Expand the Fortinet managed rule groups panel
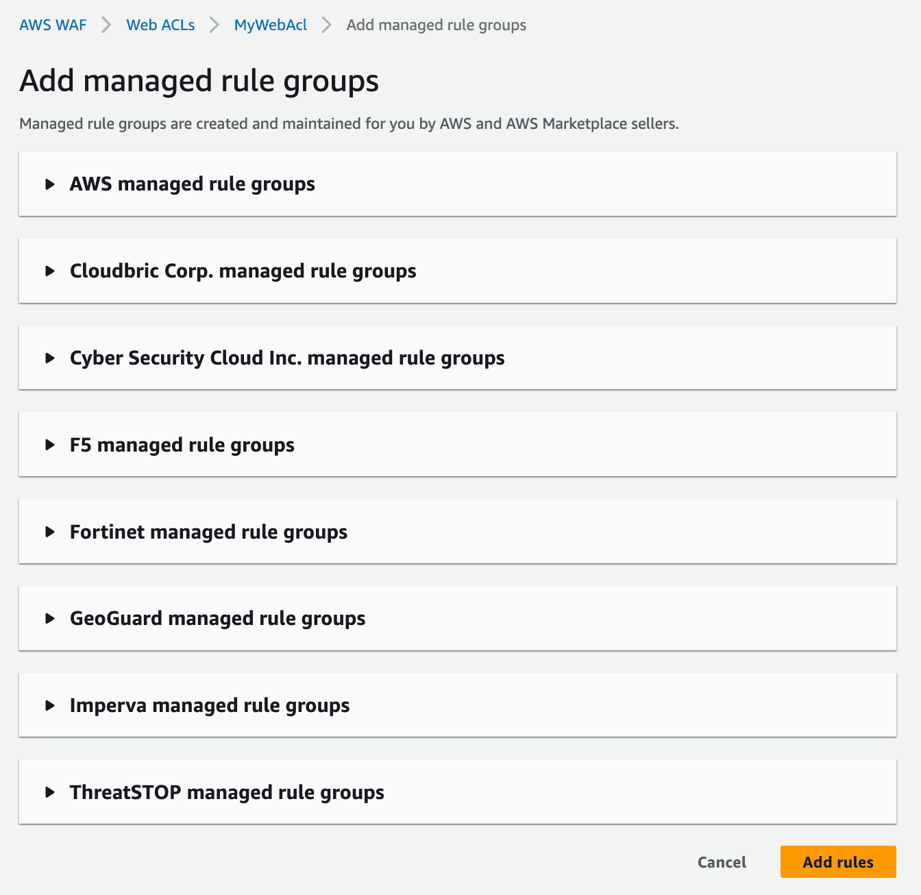The image size is (921, 895). 208,531
